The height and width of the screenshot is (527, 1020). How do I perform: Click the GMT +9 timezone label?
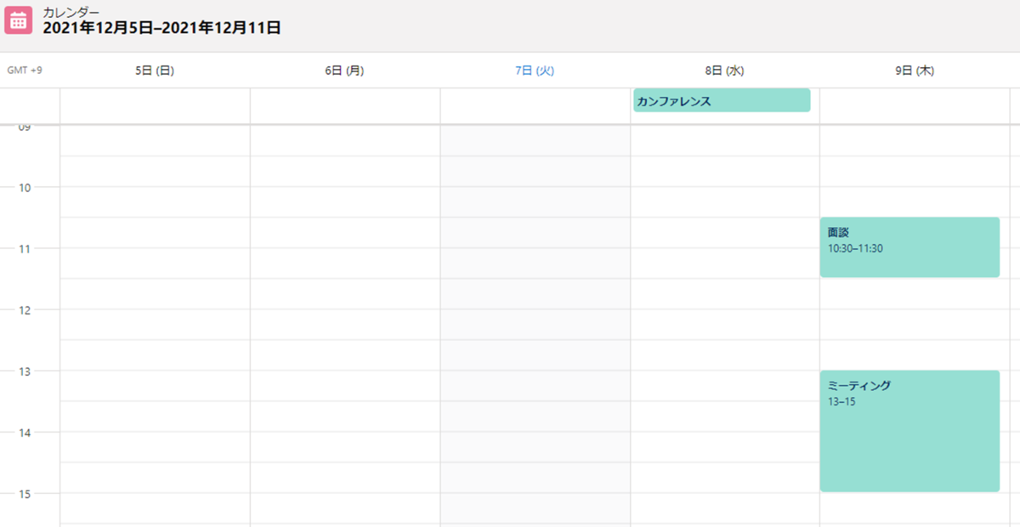tap(25, 71)
